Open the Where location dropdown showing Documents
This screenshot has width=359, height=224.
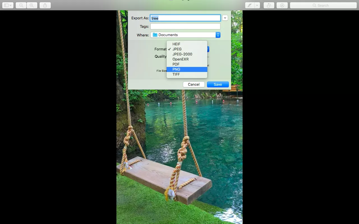click(x=185, y=35)
